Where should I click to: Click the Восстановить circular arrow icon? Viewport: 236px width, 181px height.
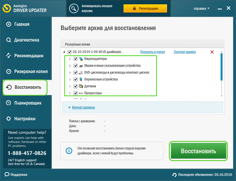(9, 87)
